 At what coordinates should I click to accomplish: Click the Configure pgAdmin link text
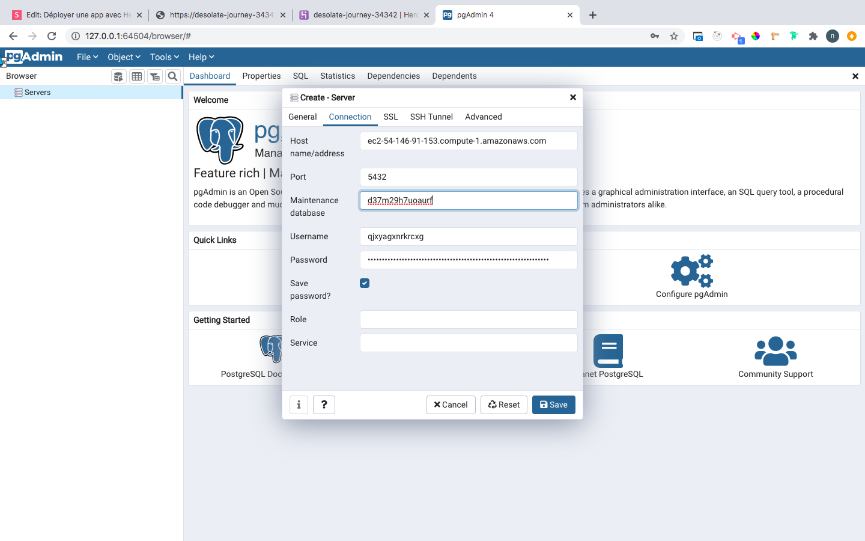coord(692,294)
